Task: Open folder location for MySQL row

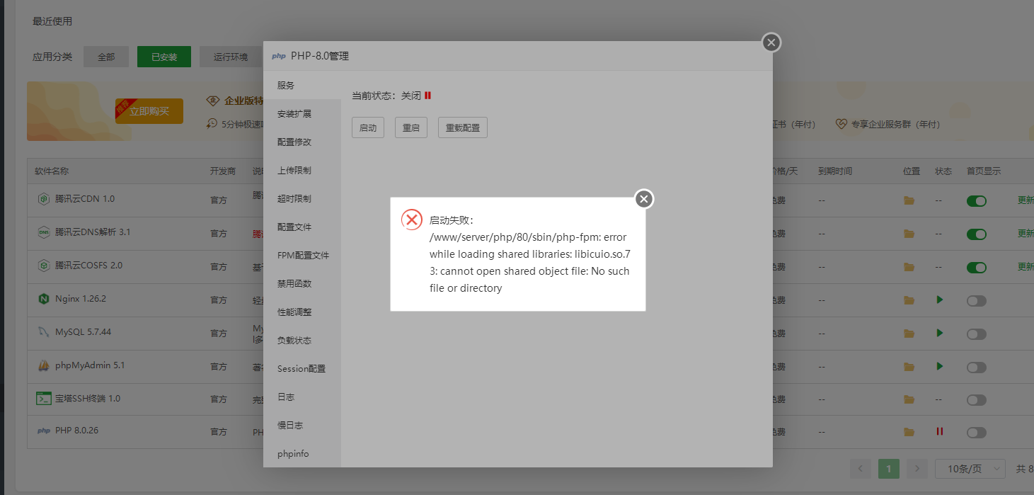Action: 909,333
